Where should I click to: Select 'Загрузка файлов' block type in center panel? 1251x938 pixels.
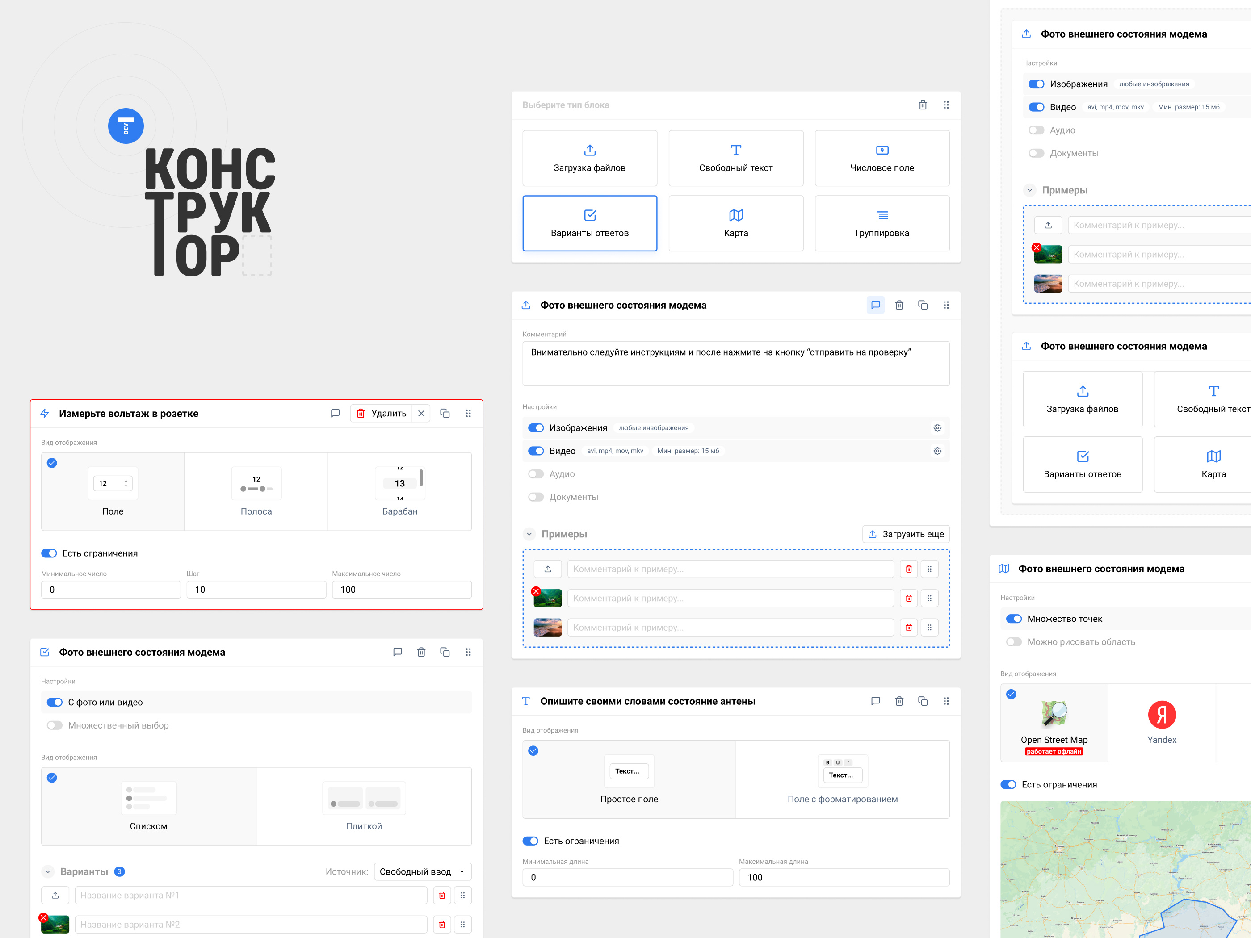(589, 158)
